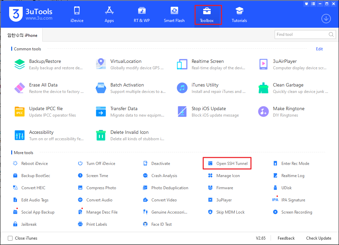Open the Backup BootSec tool
This screenshot has height=245, width=339.
[31, 175]
